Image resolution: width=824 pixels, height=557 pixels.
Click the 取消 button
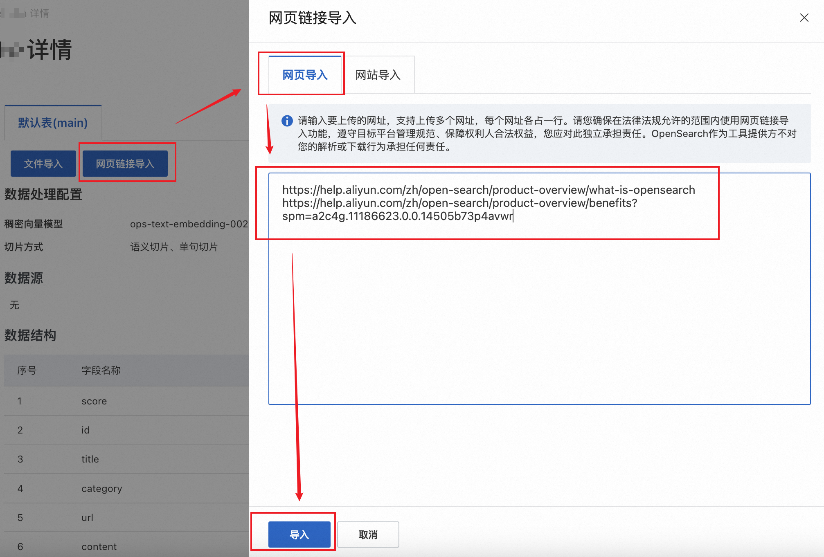click(368, 535)
